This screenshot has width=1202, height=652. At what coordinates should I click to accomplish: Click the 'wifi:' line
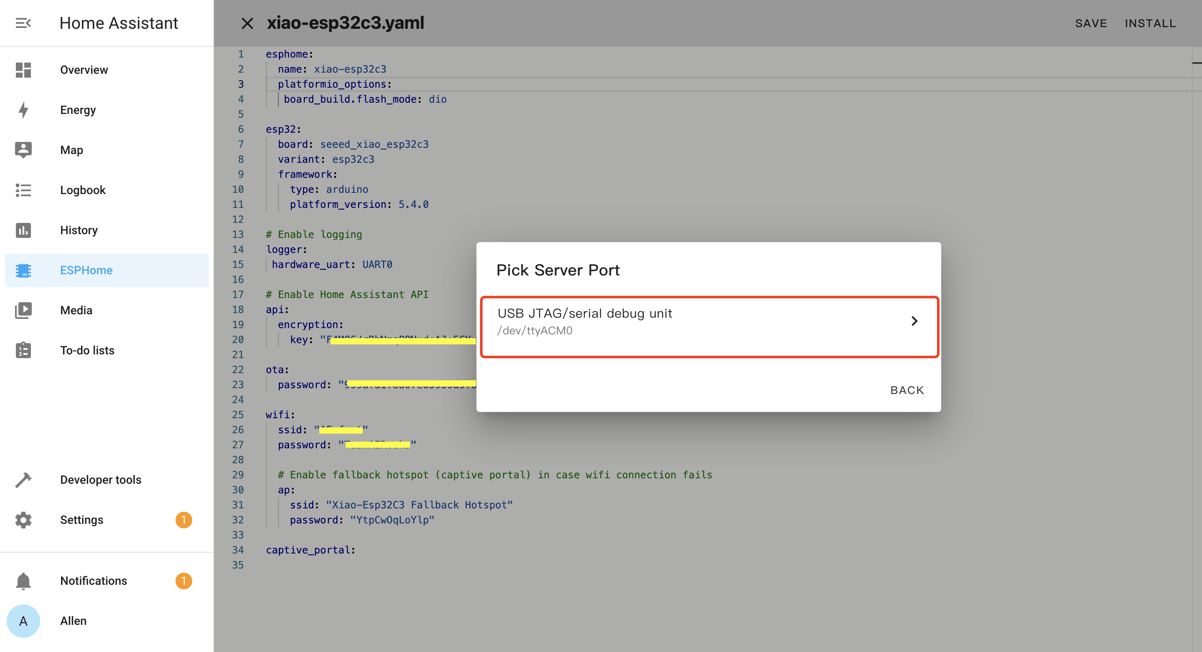point(280,415)
